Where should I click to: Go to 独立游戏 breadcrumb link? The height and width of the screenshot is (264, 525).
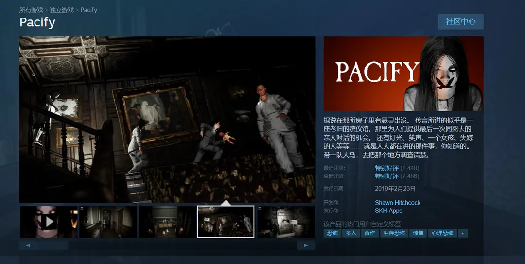click(x=62, y=10)
